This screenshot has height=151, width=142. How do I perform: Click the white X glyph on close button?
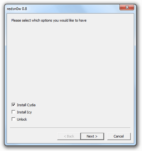[127, 7]
